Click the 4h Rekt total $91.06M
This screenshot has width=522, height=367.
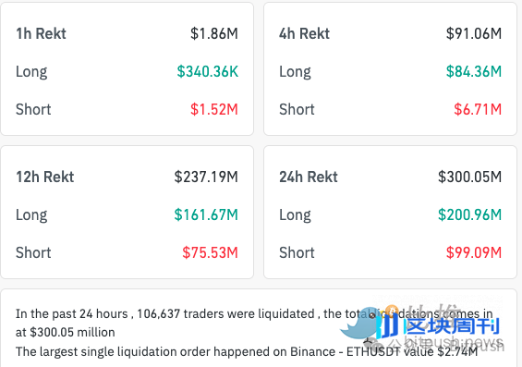[x=474, y=33]
